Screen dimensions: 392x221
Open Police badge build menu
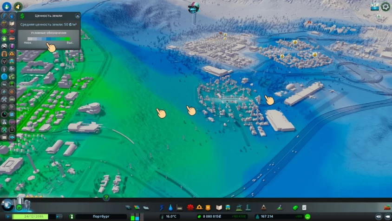click(208, 208)
